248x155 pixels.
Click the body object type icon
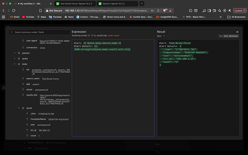(19, 64)
